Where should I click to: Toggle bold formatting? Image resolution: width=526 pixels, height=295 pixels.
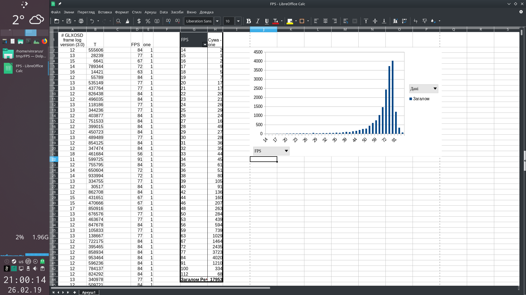[x=248, y=21]
